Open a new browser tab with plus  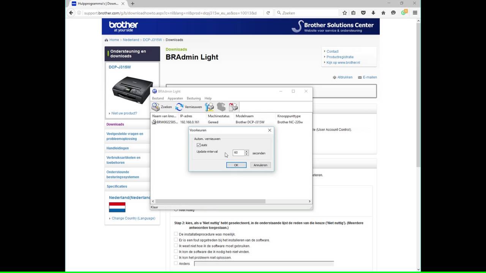coord(133,3)
